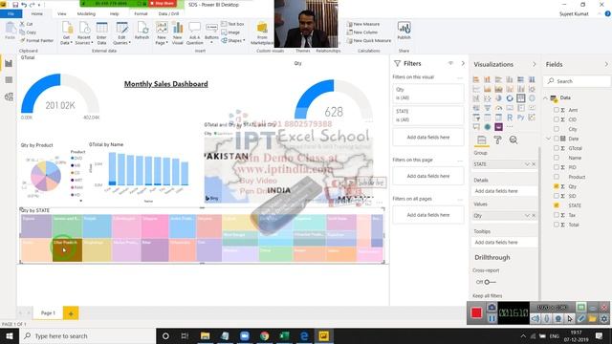Click the Cut button in Clipboard
Viewport: 612px width, 344px height.
(27, 24)
